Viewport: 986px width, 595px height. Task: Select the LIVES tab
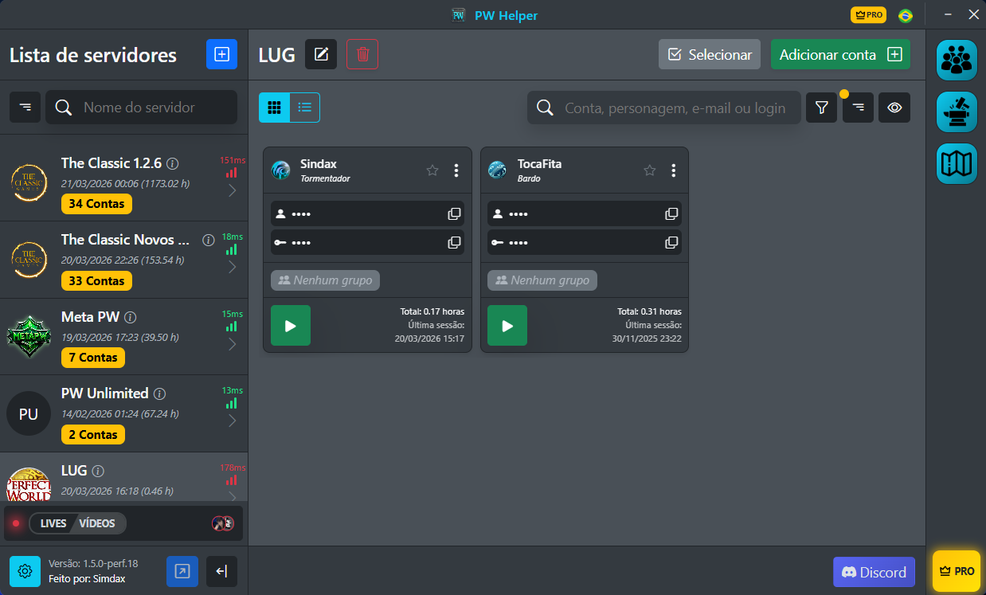(x=53, y=523)
